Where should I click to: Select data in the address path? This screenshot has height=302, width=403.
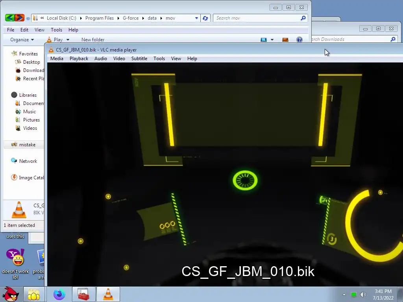click(152, 18)
